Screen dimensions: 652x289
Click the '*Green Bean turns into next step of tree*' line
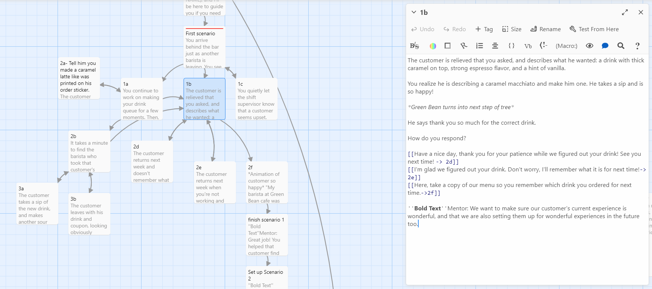tap(461, 107)
